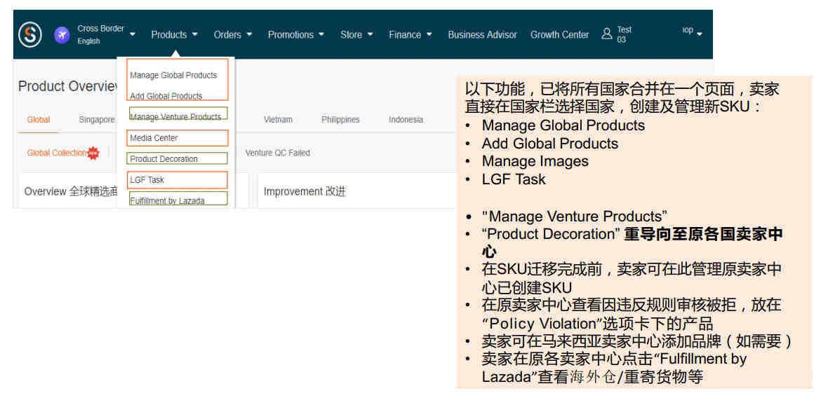Expand the Orders menu
The width and height of the screenshot is (828, 398).
pyautogui.click(x=233, y=34)
